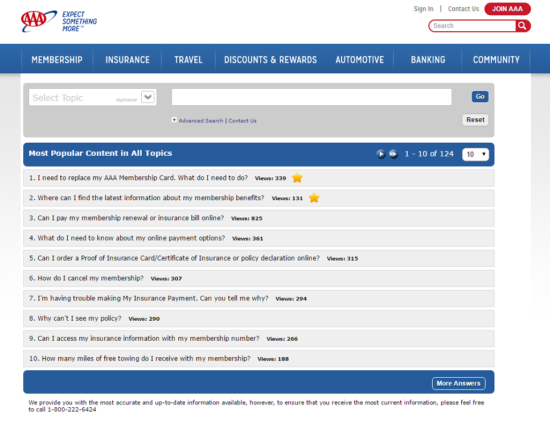Focus the question keyword input box
The height and width of the screenshot is (430, 550).
tap(311, 97)
